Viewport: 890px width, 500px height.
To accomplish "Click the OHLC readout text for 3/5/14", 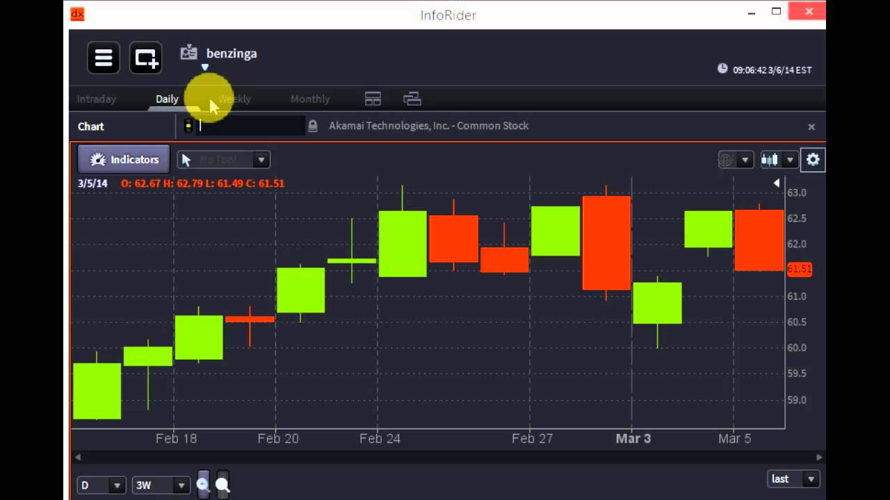I will coord(202,183).
